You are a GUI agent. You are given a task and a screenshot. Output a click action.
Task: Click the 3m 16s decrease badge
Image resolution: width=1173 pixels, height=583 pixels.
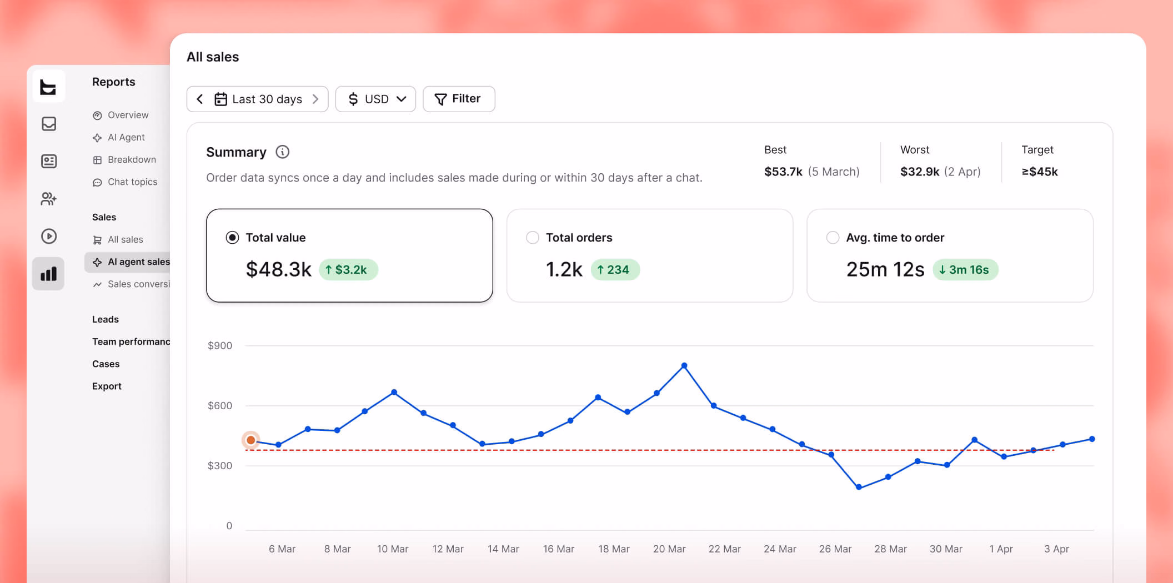coord(965,269)
